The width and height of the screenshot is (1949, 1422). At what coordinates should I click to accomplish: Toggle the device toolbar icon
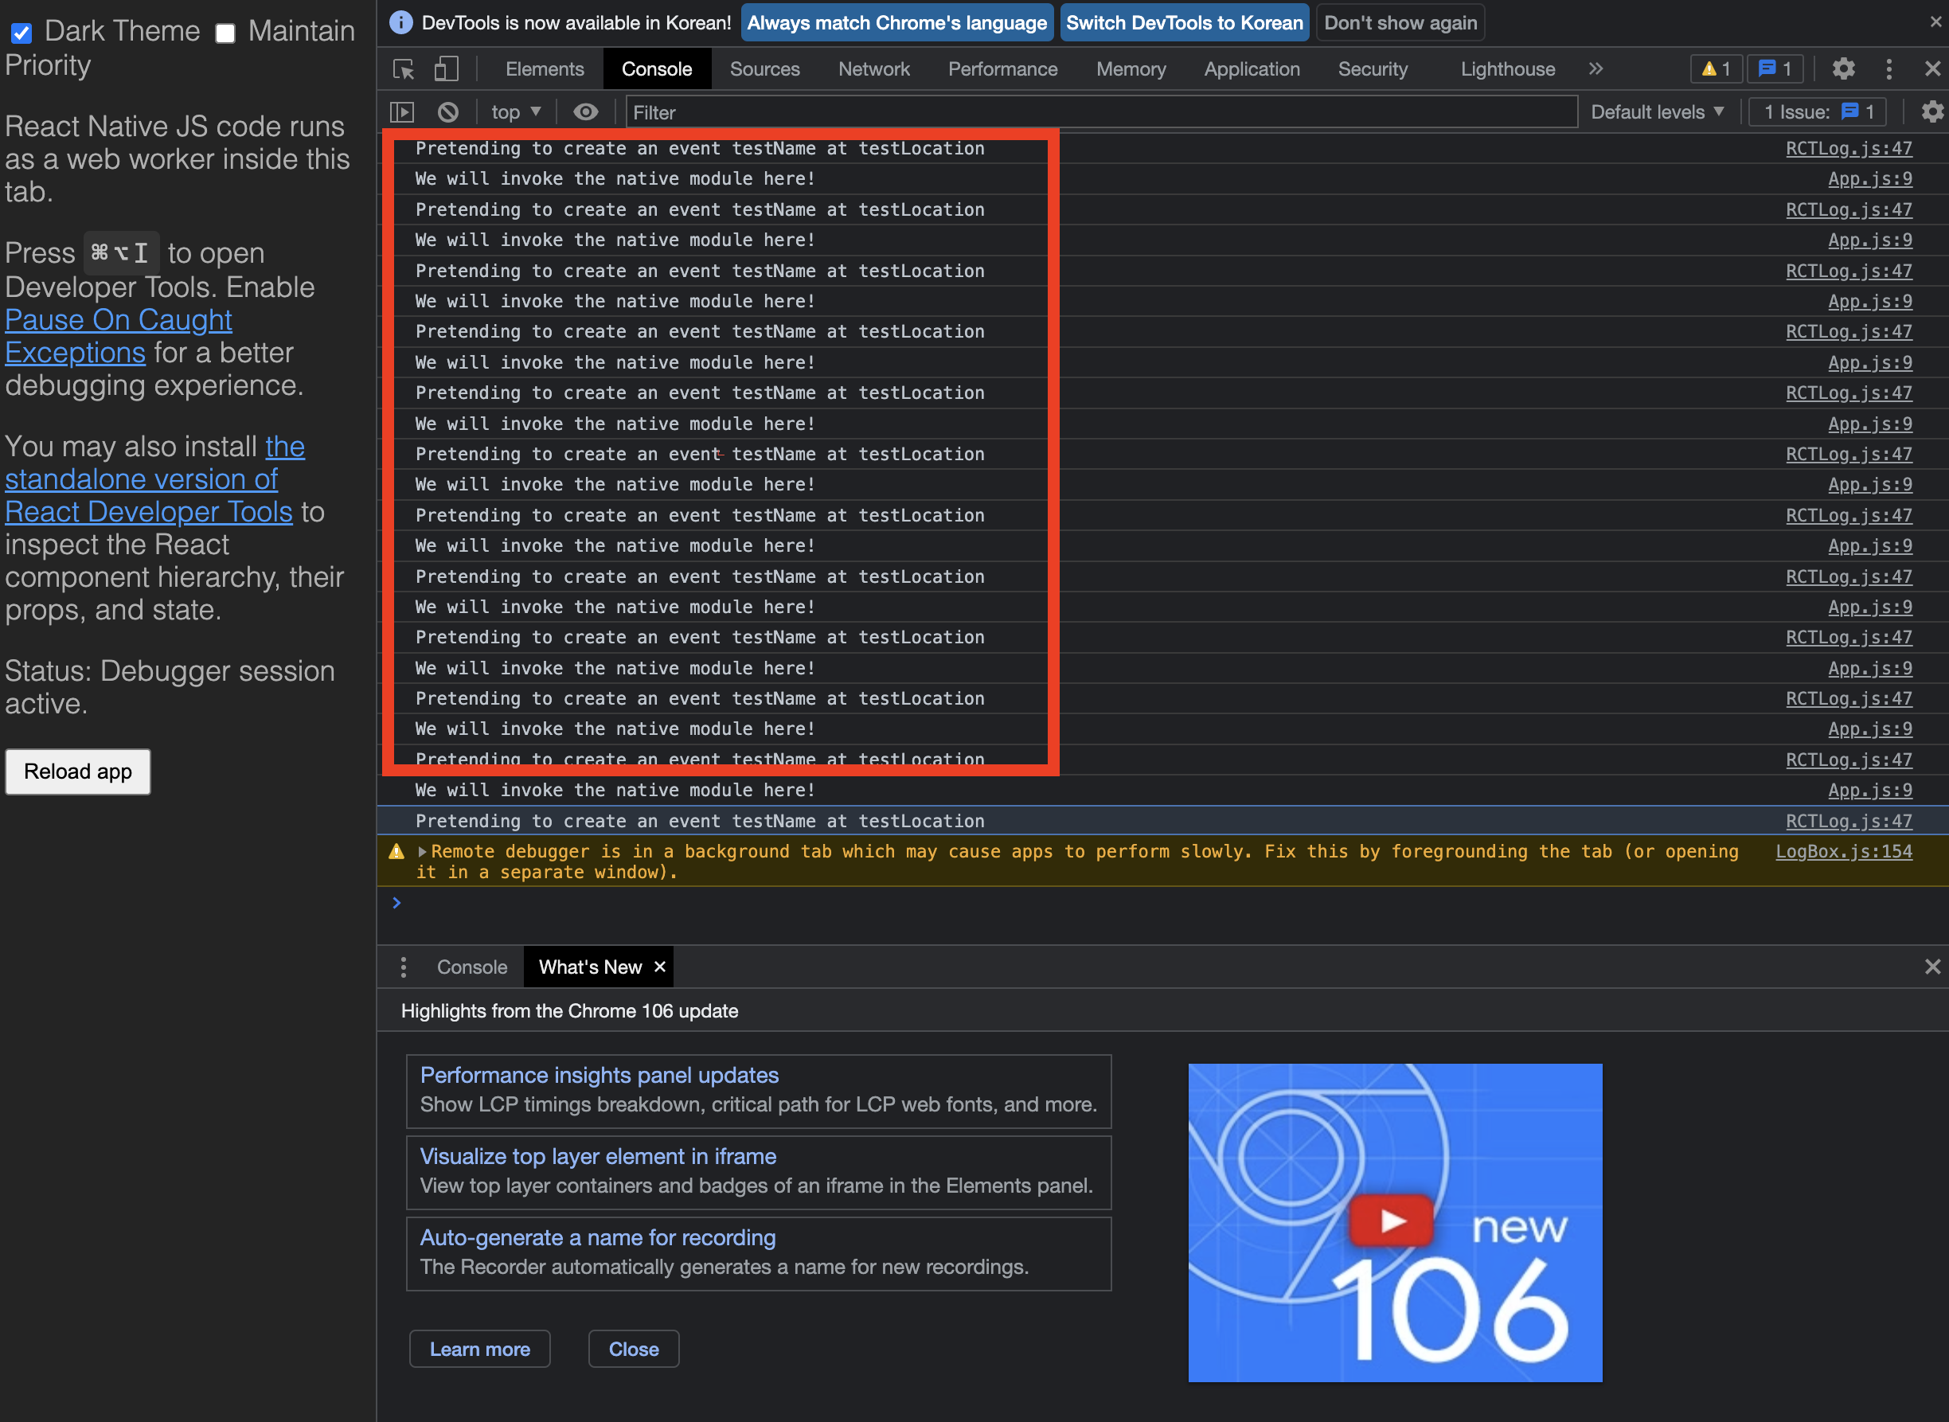coord(446,68)
